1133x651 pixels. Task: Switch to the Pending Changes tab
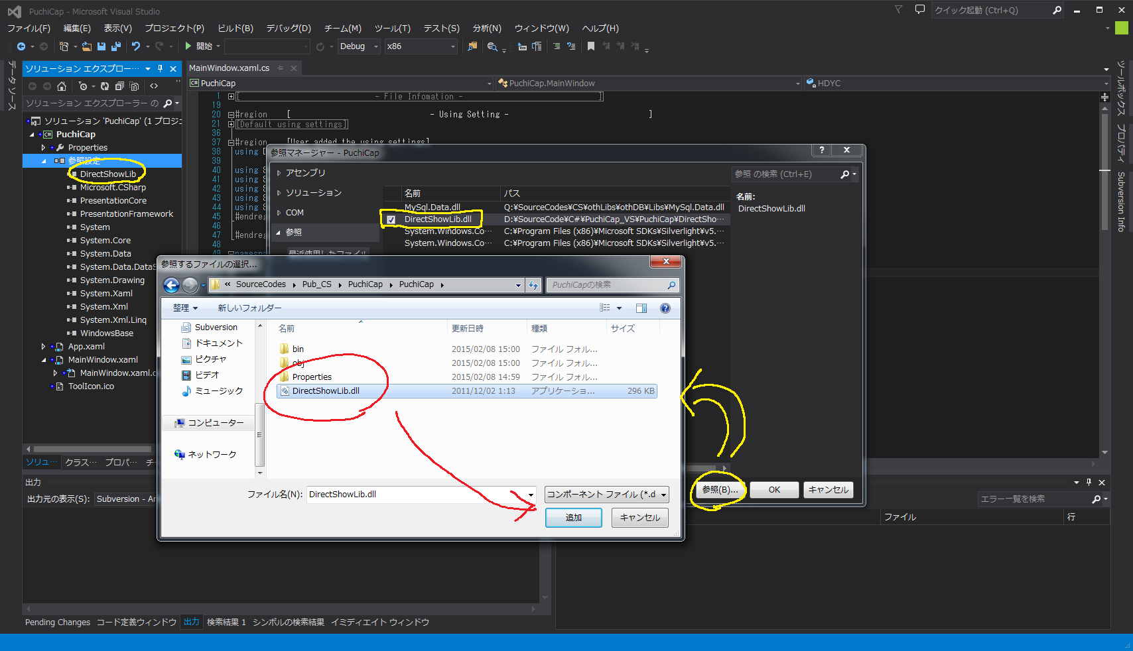tap(58, 622)
